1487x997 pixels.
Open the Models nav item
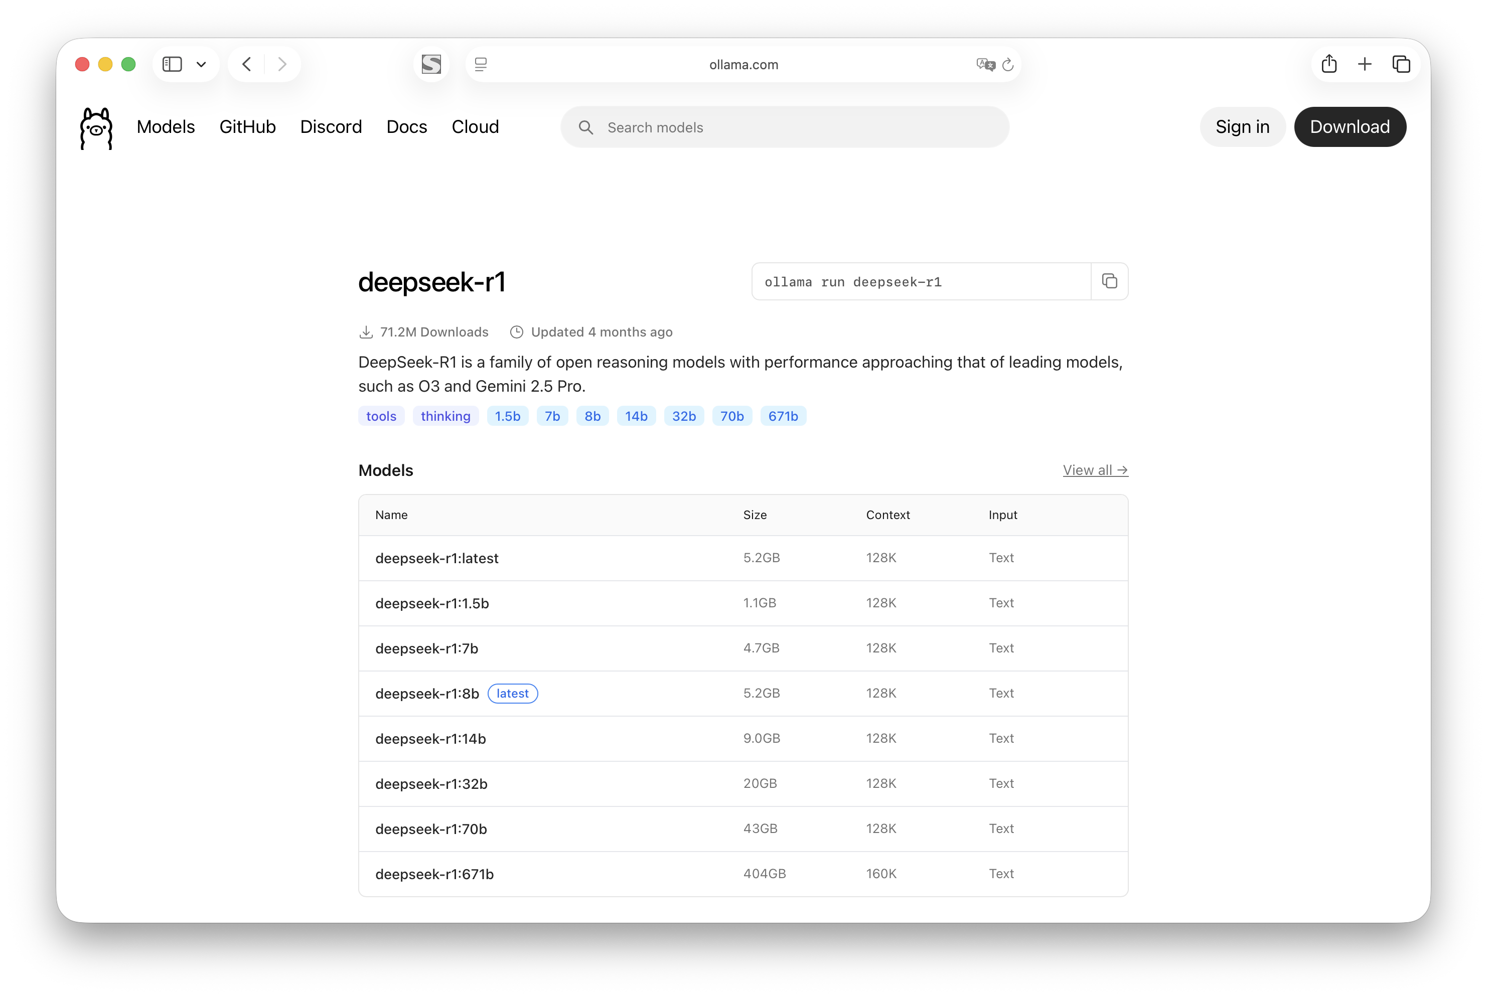coord(166,126)
